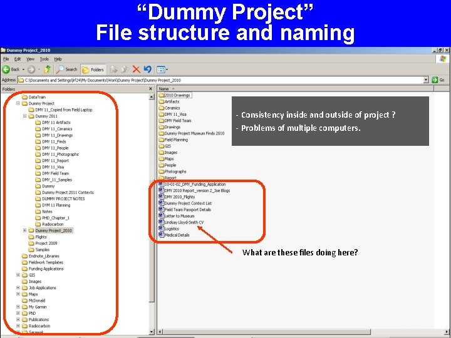Click the Back navigation arrow icon

click(x=6, y=69)
